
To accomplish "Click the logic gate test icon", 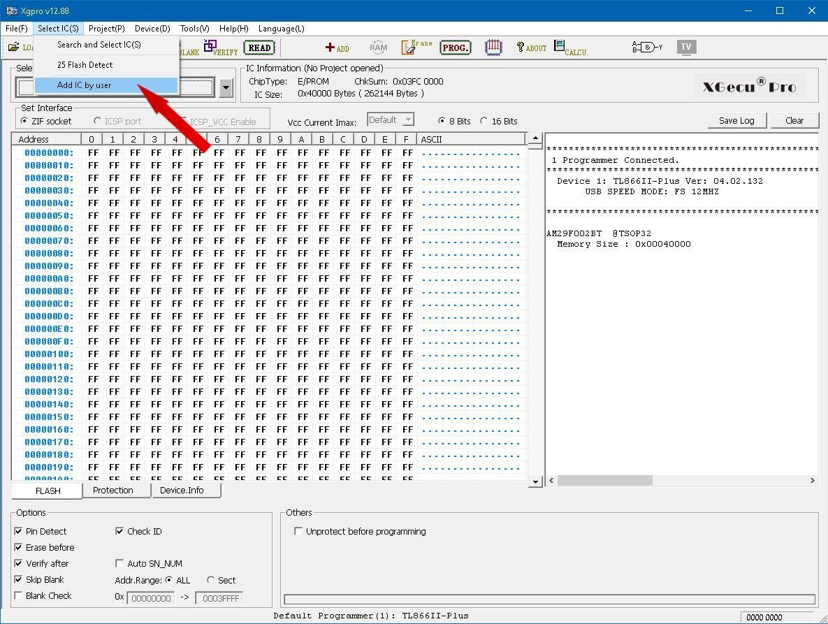I will click(648, 48).
